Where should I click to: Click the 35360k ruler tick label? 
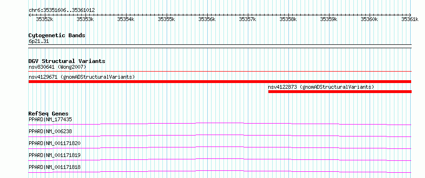pyautogui.click(x=369, y=19)
